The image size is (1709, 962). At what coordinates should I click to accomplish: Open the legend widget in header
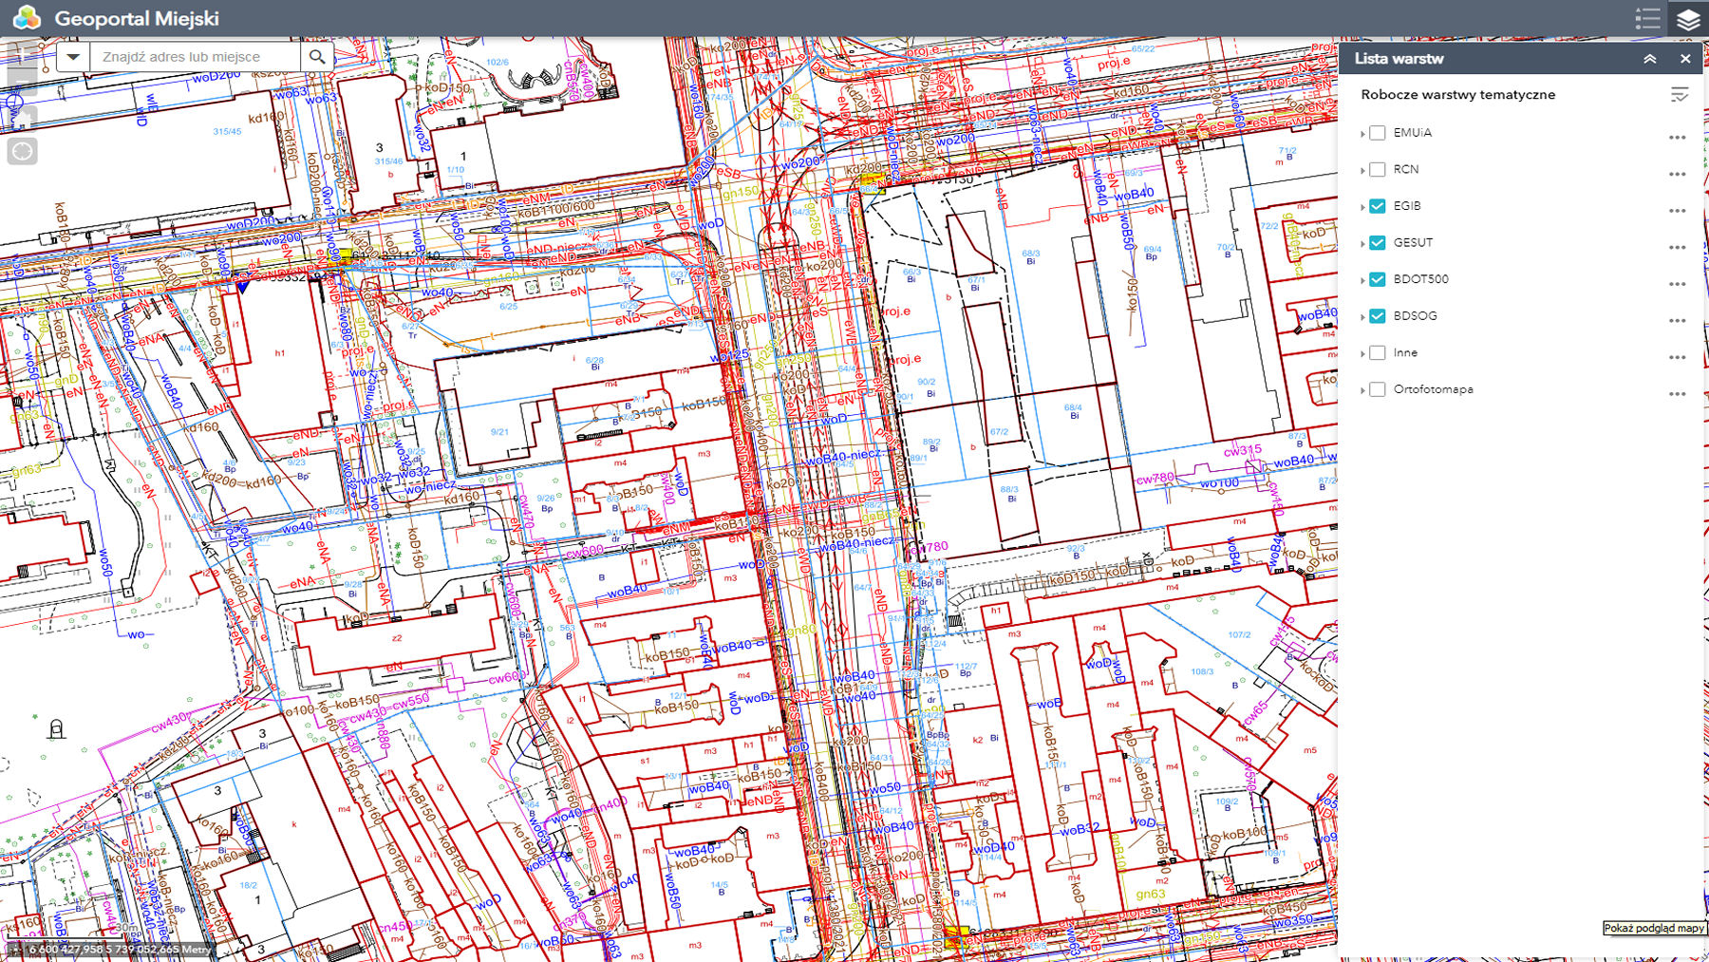click(x=1647, y=18)
